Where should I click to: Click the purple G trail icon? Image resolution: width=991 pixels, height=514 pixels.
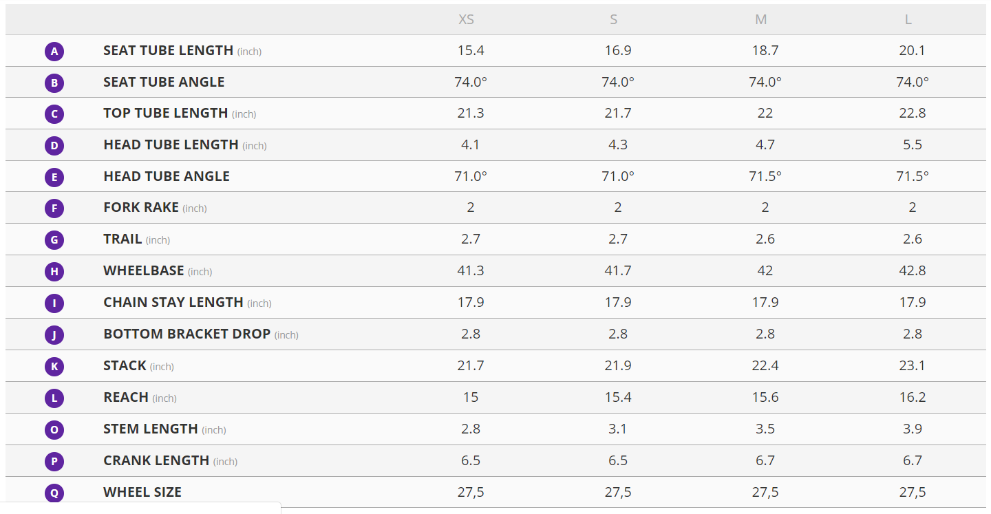pyautogui.click(x=54, y=240)
